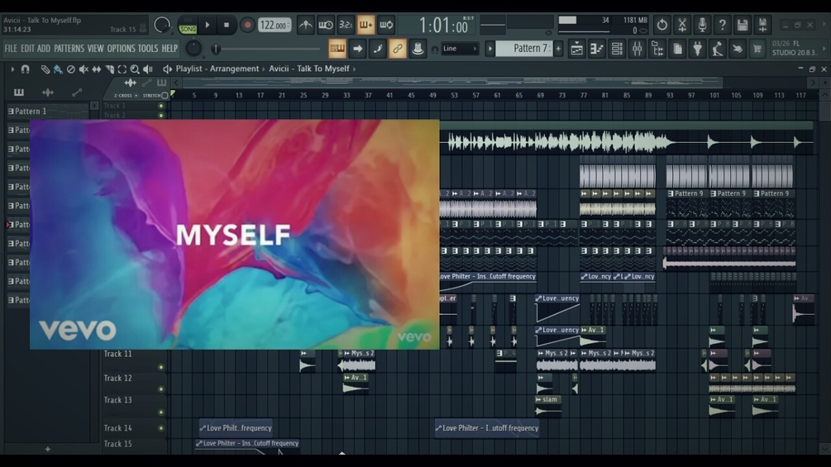
Task: Click the one-click audio recording microphone
Action: click(x=702, y=25)
